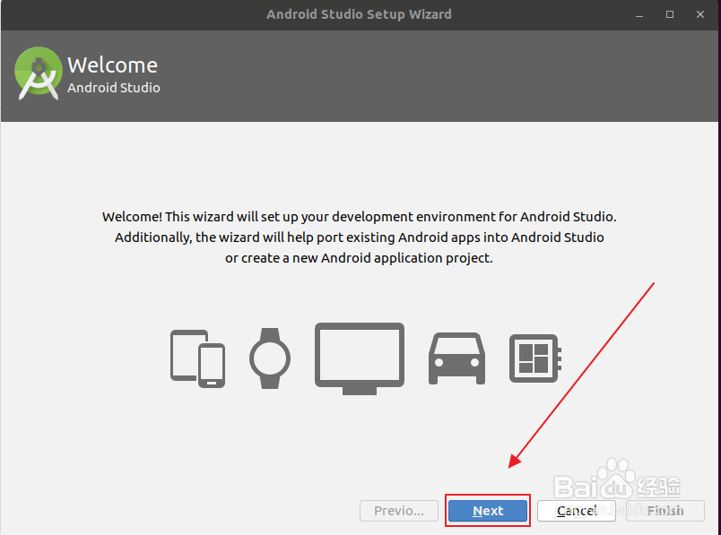Click the Finish button
The width and height of the screenshot is (721, 535).
[x=665, y=511]
